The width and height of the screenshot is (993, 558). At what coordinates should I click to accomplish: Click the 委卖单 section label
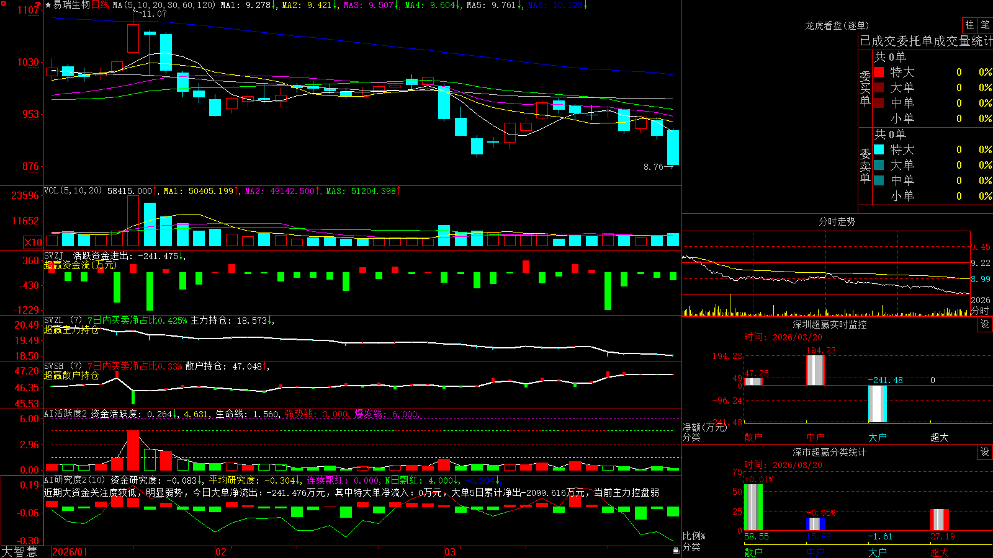click(865, 166)
